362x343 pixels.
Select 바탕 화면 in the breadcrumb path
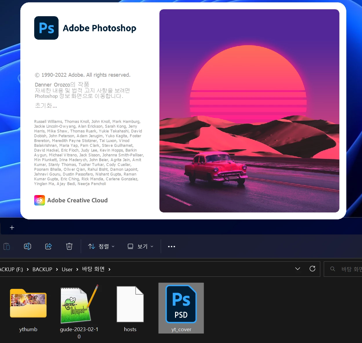point(93,269)
